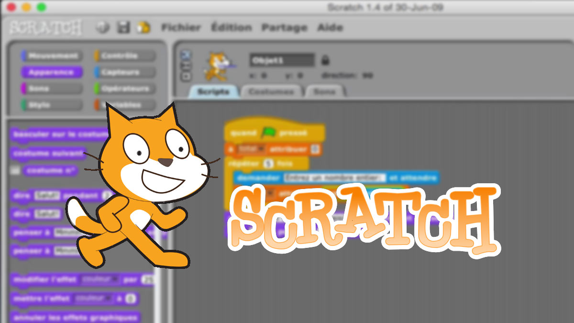Click the costume n° reporter block
The width and height of the screenshot is (574, 323).
tap(50, 170)
